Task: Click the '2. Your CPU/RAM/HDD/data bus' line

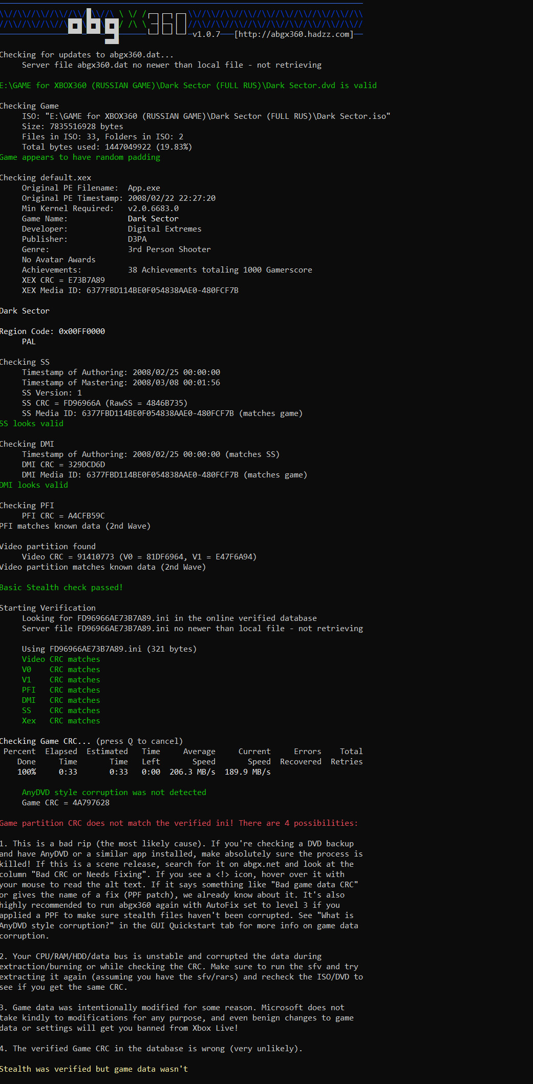Action: point(161,956)
